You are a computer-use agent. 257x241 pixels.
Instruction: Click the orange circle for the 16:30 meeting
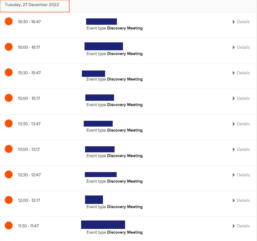pyautogui.click(x=9, y=21)
